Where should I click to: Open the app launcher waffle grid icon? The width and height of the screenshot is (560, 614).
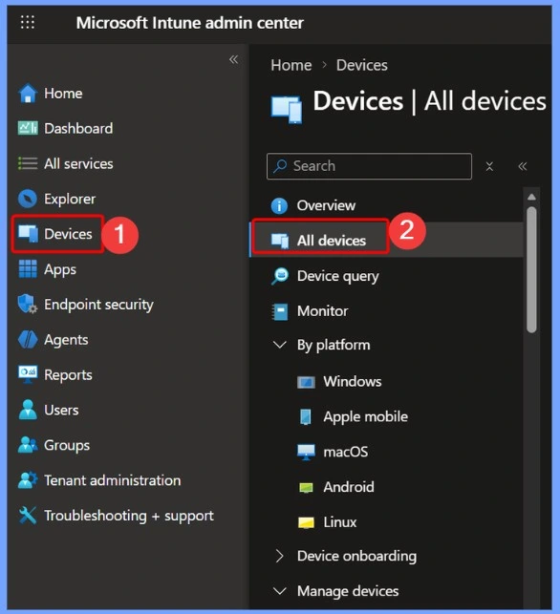28,22
